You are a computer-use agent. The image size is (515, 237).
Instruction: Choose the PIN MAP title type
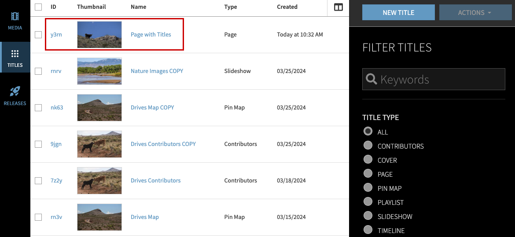pyautogui.click(x=368, y=188)
